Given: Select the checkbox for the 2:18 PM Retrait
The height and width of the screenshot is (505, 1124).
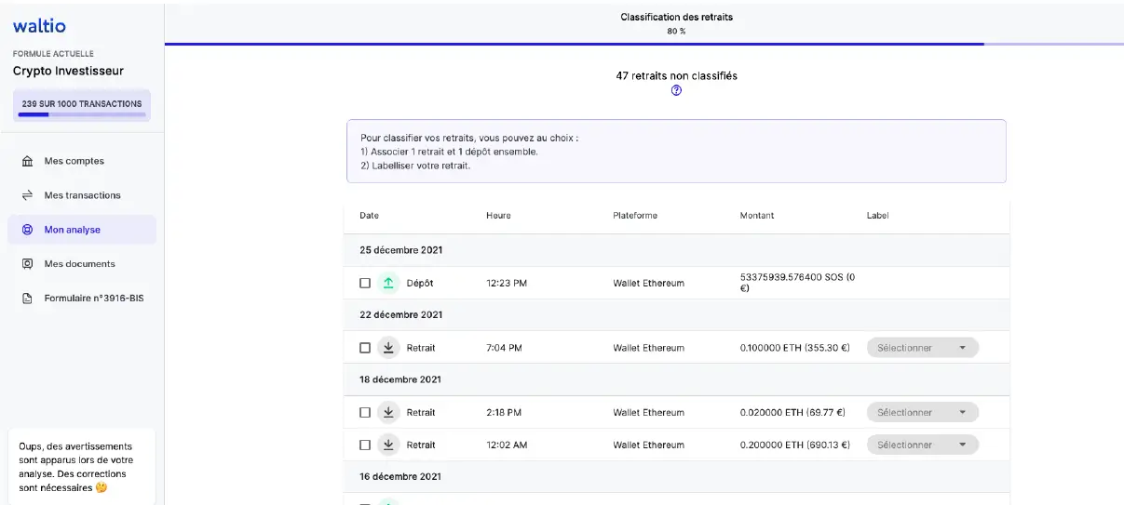Looking at the screenshot, I should point(365,412).
